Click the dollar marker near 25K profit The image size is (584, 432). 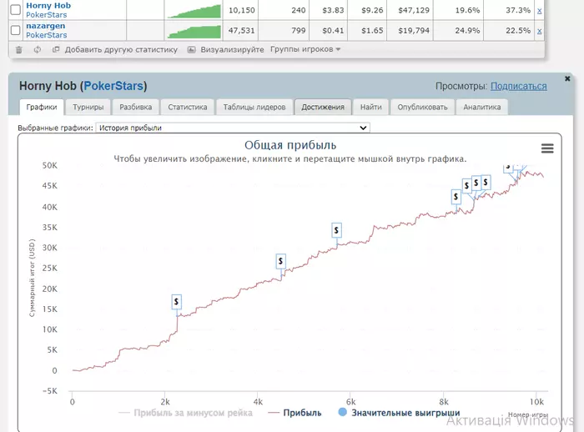point(281,261)
